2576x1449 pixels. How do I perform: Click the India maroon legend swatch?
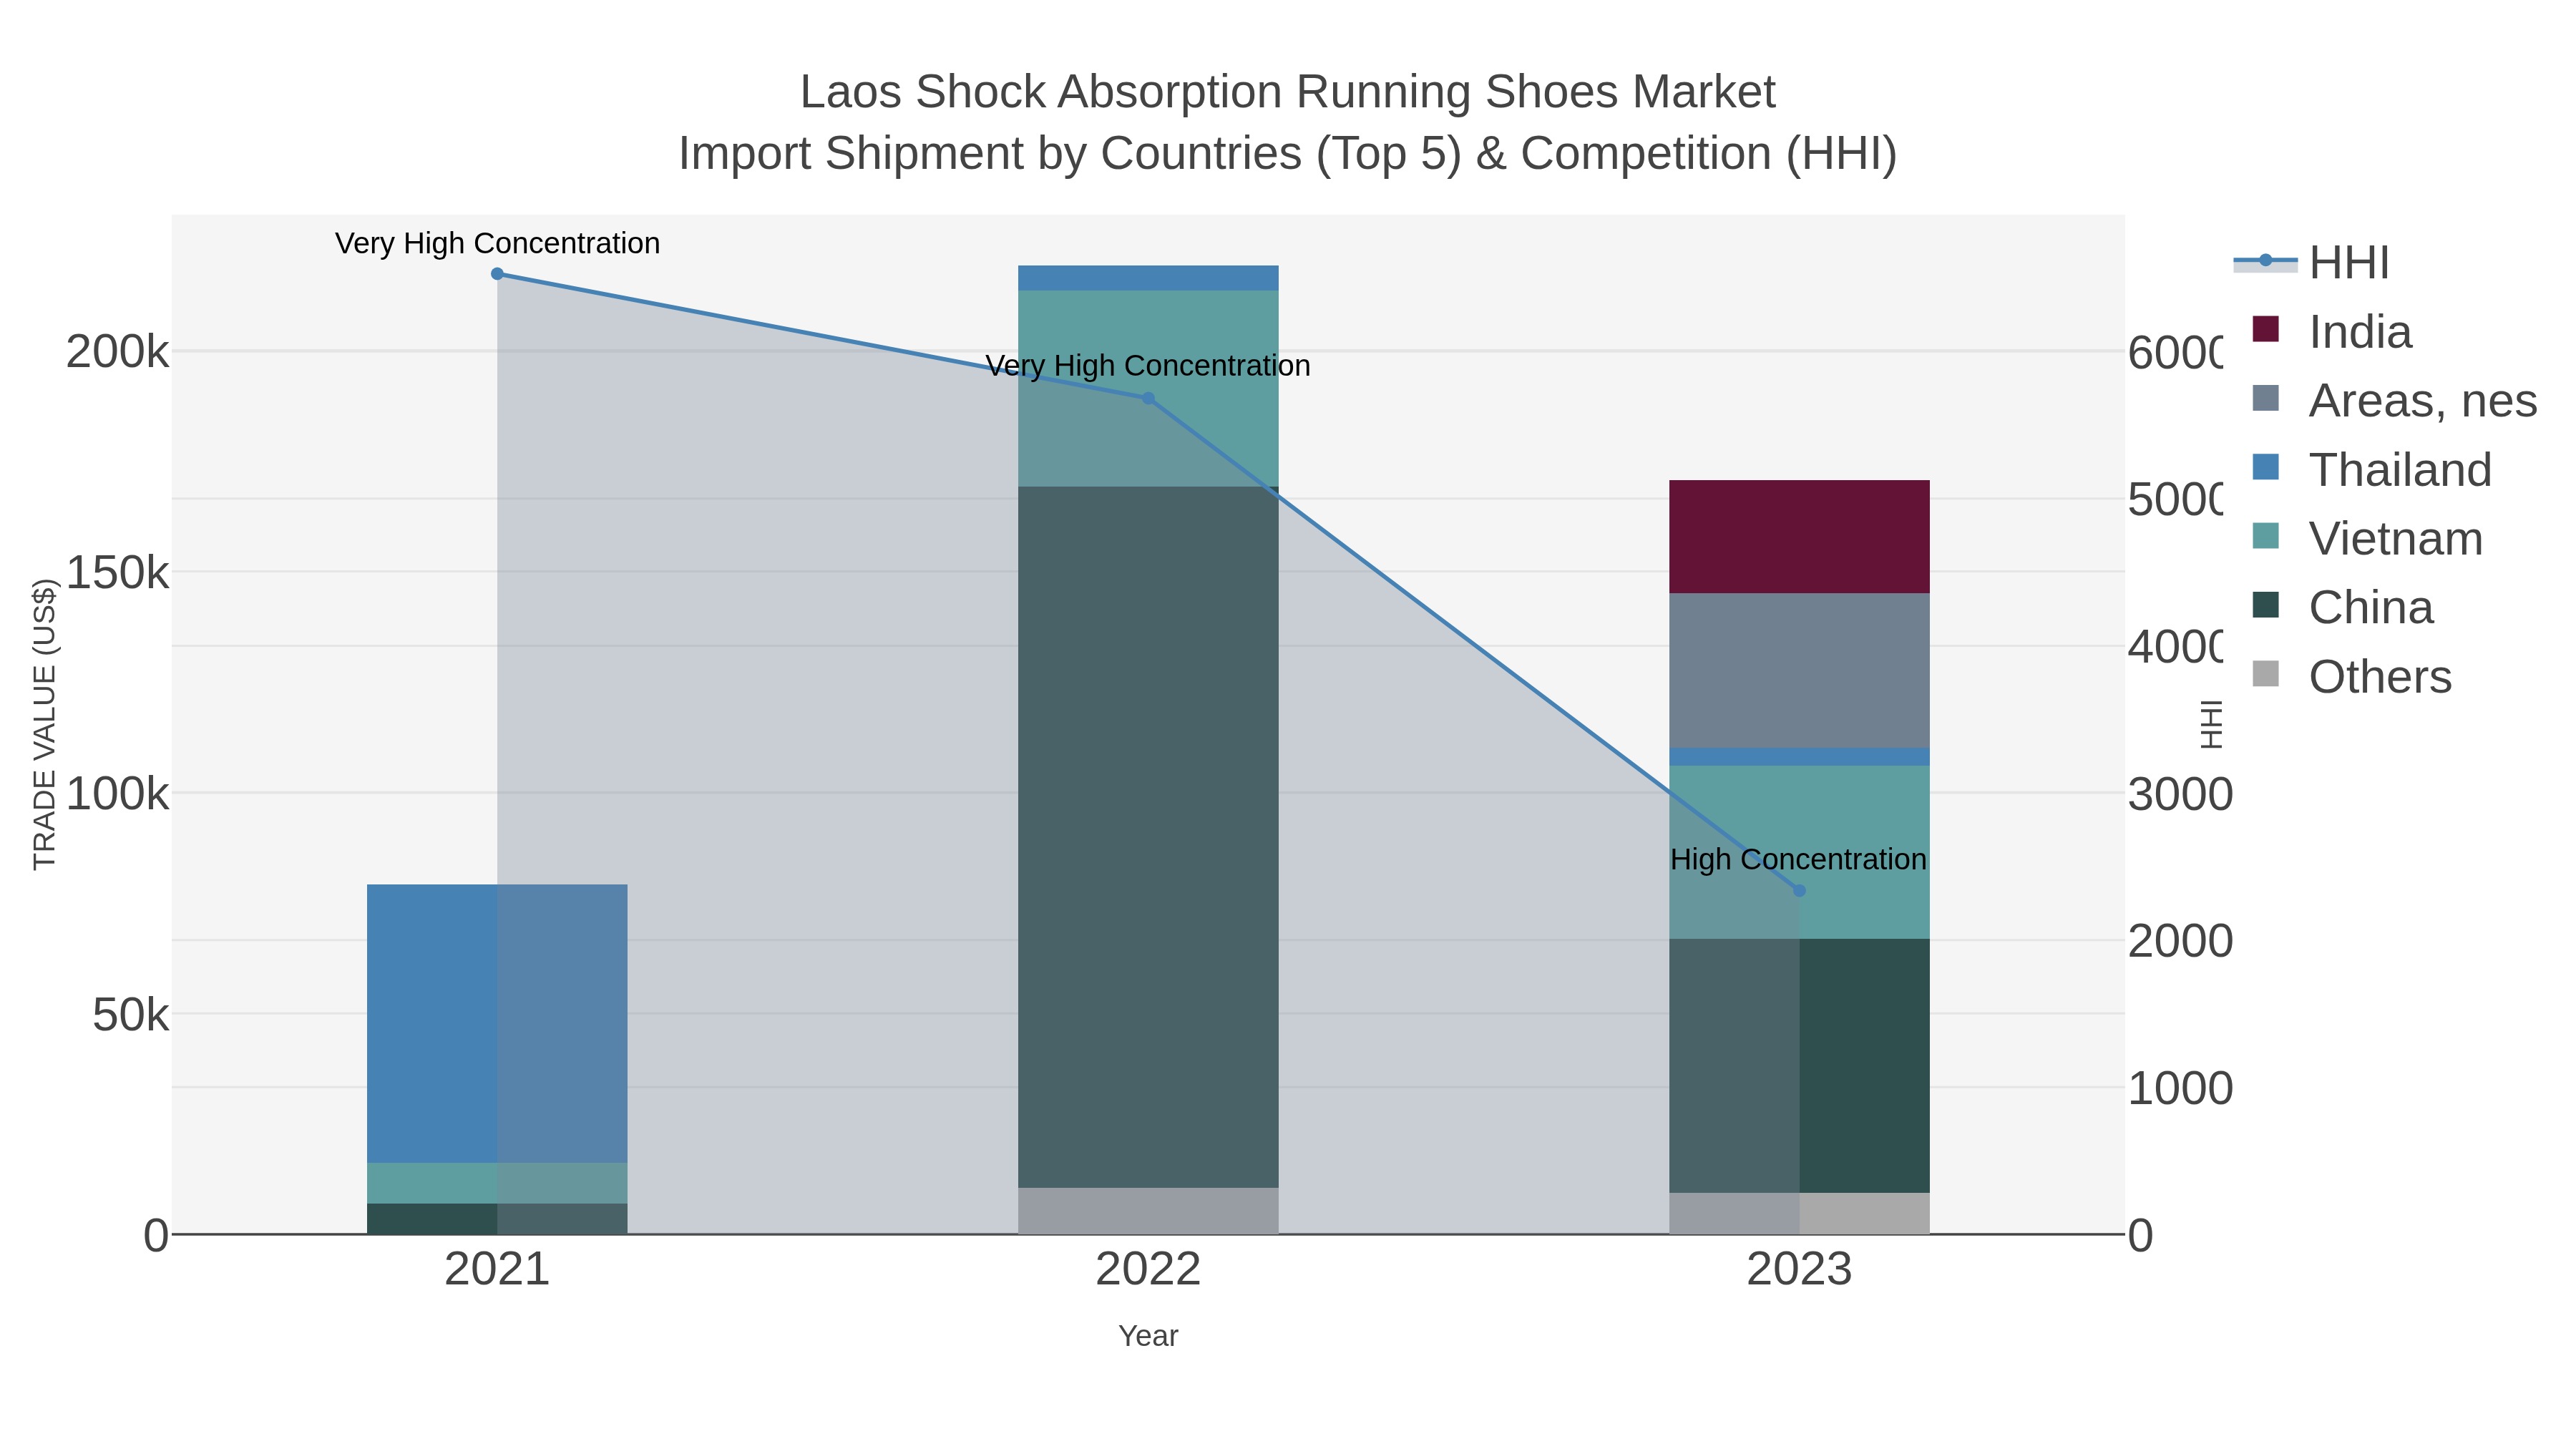coord(2266,329)
